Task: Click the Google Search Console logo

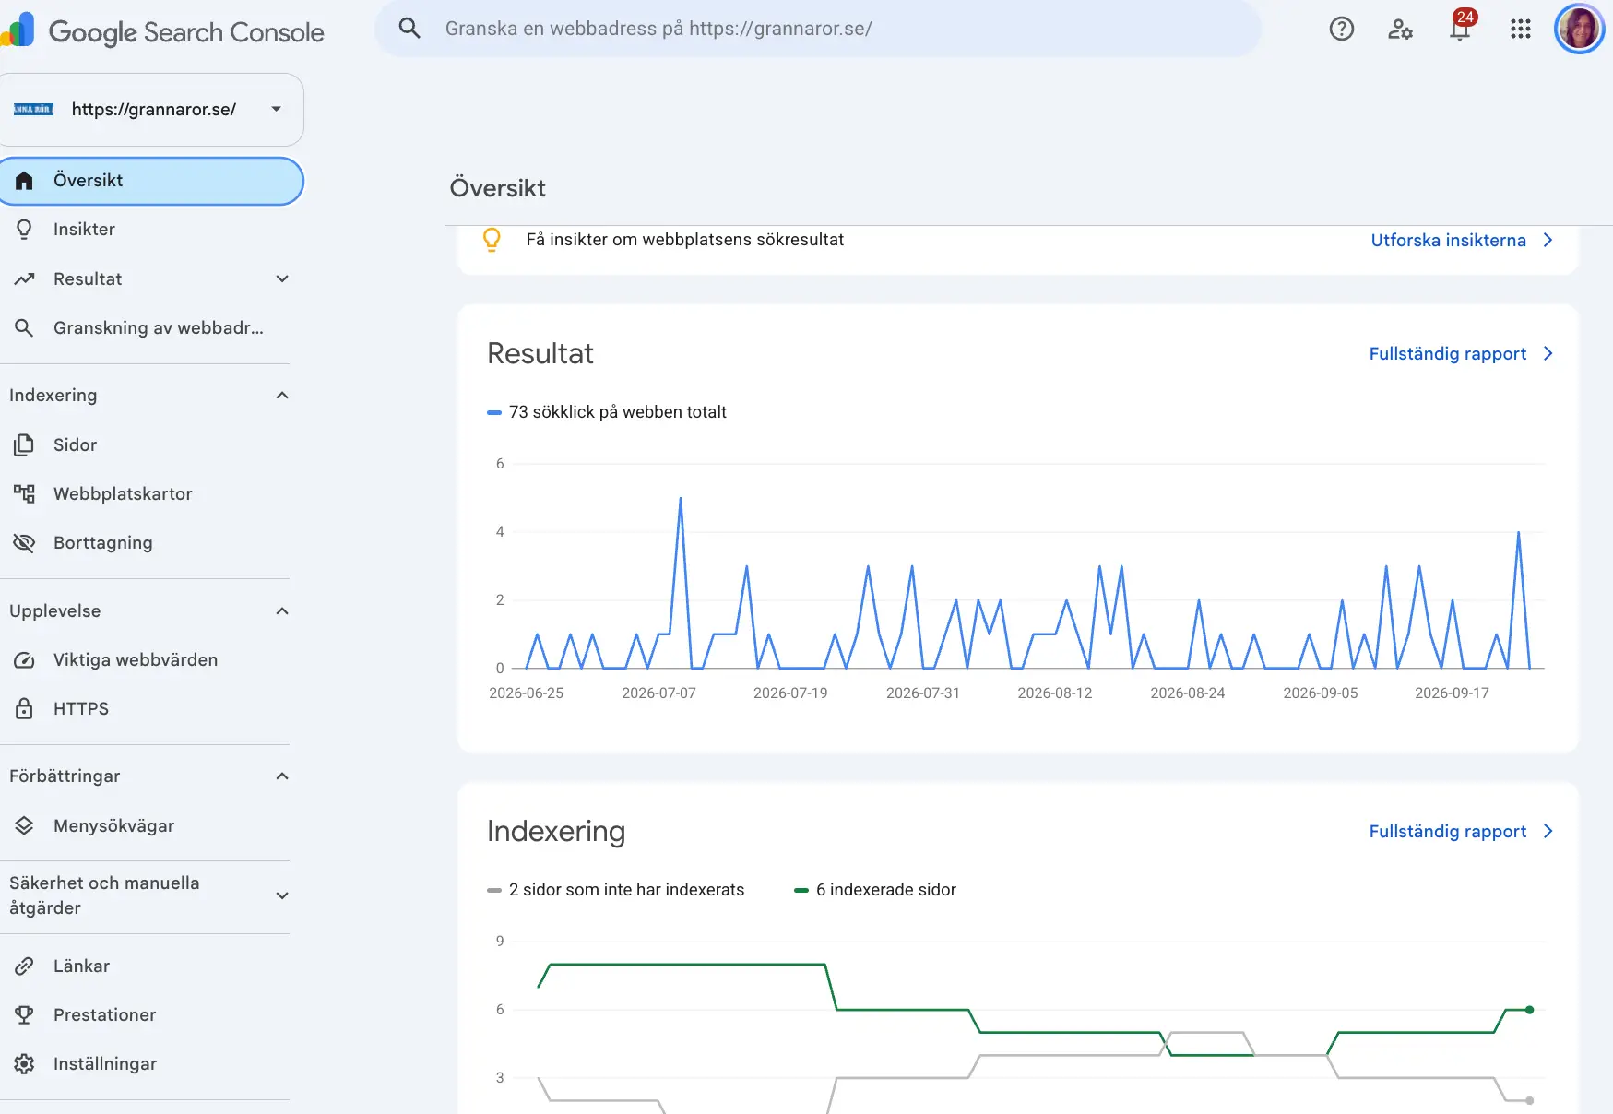Action: tap(162, 31)
